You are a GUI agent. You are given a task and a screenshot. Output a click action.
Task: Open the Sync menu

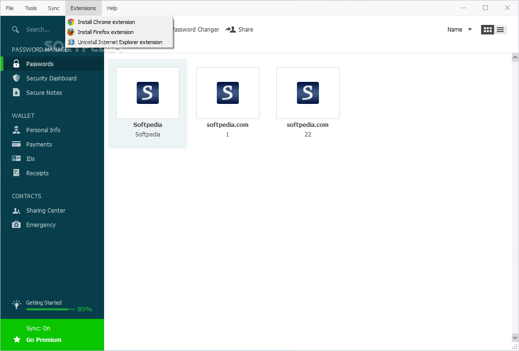click(x=54, y=8)
